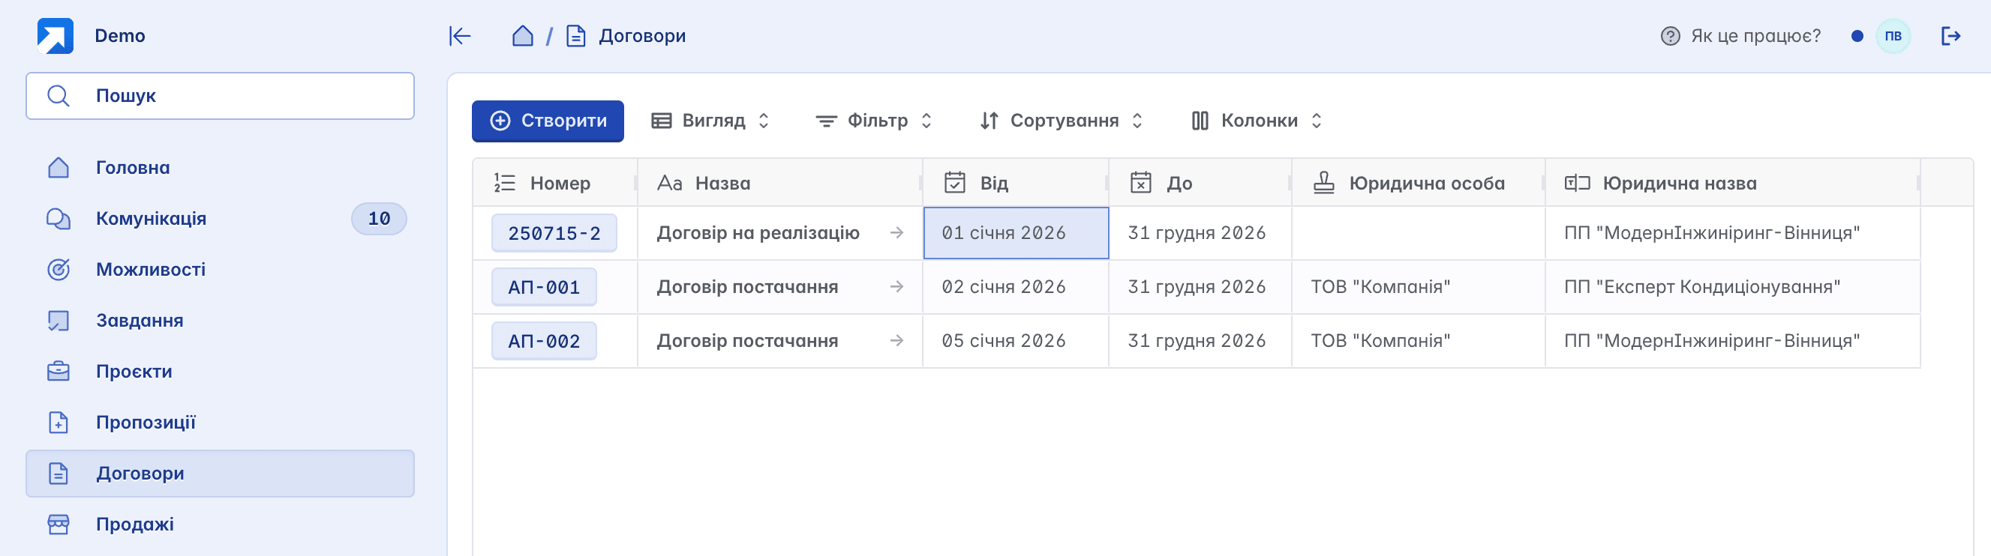Image resolution: width=1991 pixels, height=556 pixels.
Task: Click the Юридична назва column icon
Action: [1577, 182]
